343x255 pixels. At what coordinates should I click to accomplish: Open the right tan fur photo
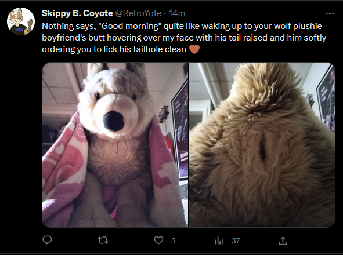click(x=262, y=145)
